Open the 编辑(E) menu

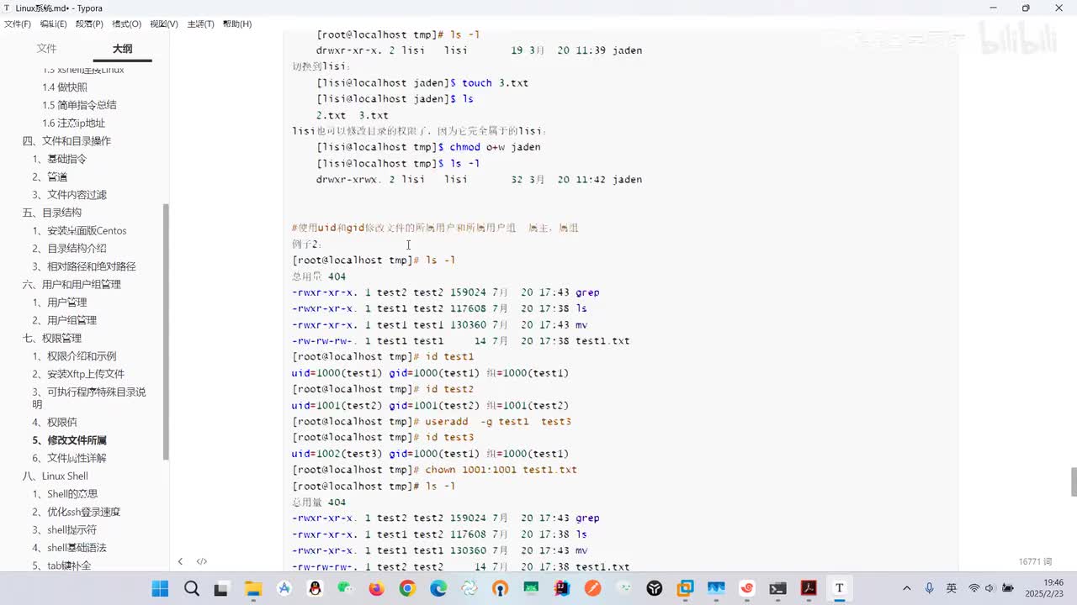tap(53, 24)
